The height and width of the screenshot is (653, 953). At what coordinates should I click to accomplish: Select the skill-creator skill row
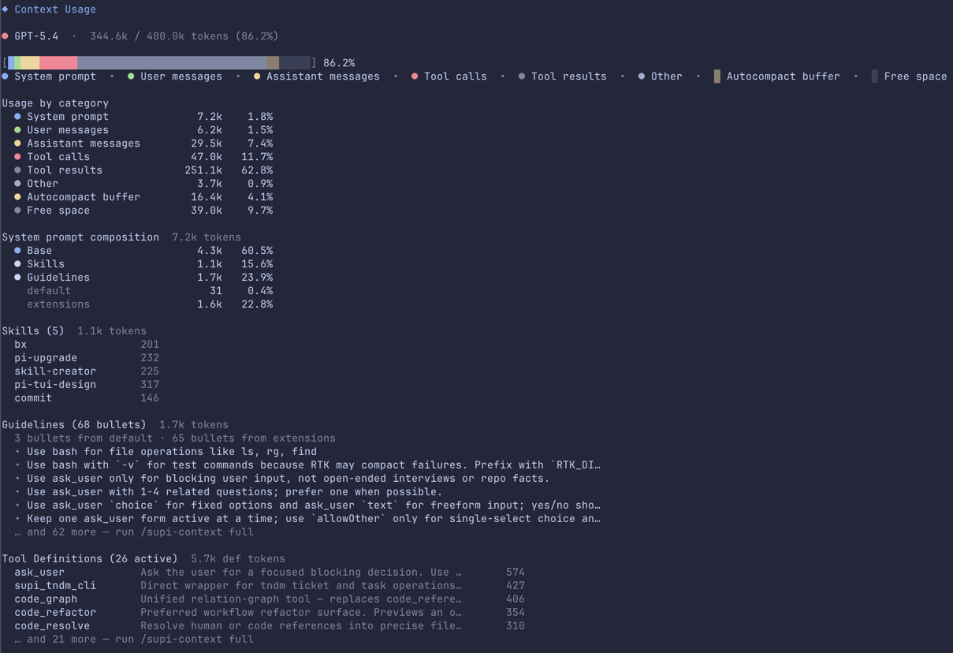coord(87,371)
